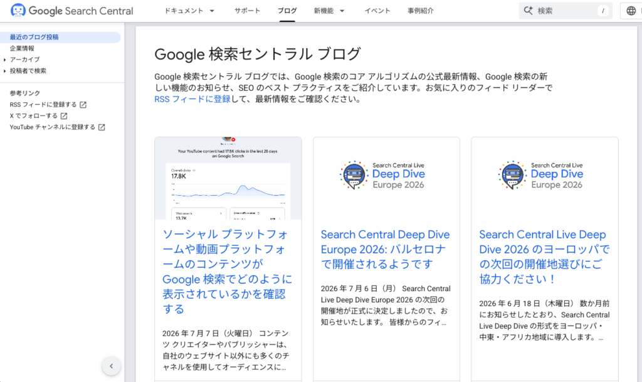
Task: Open アーカイブ in the sidebar
Action: pyautogui.click(x=25, y=60)
